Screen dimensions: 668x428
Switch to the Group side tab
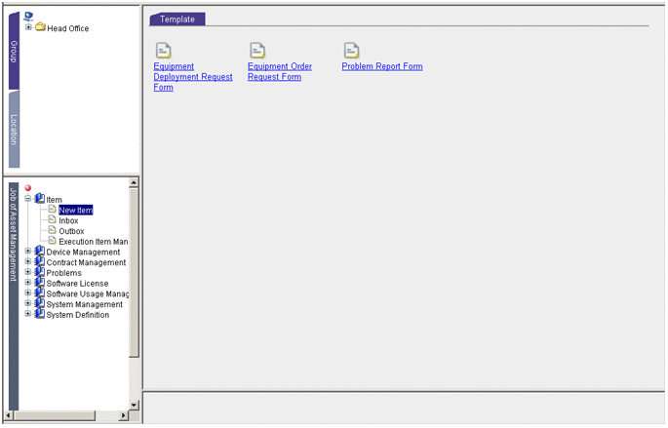14,51
